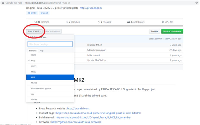Select the master branch

pyautogui.click(x=34, y=99)
